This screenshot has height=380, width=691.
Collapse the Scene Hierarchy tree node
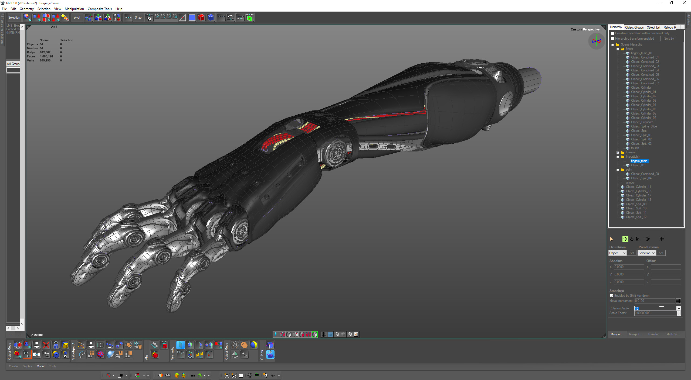pos(612,44)
